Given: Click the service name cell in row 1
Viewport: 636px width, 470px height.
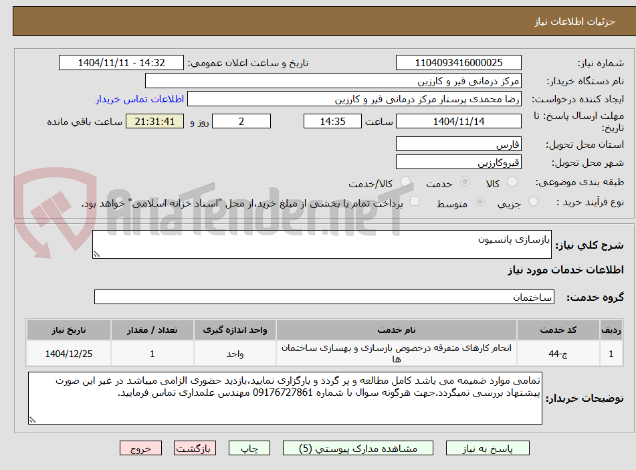Looking at the screenshot, I should (397, 354).
